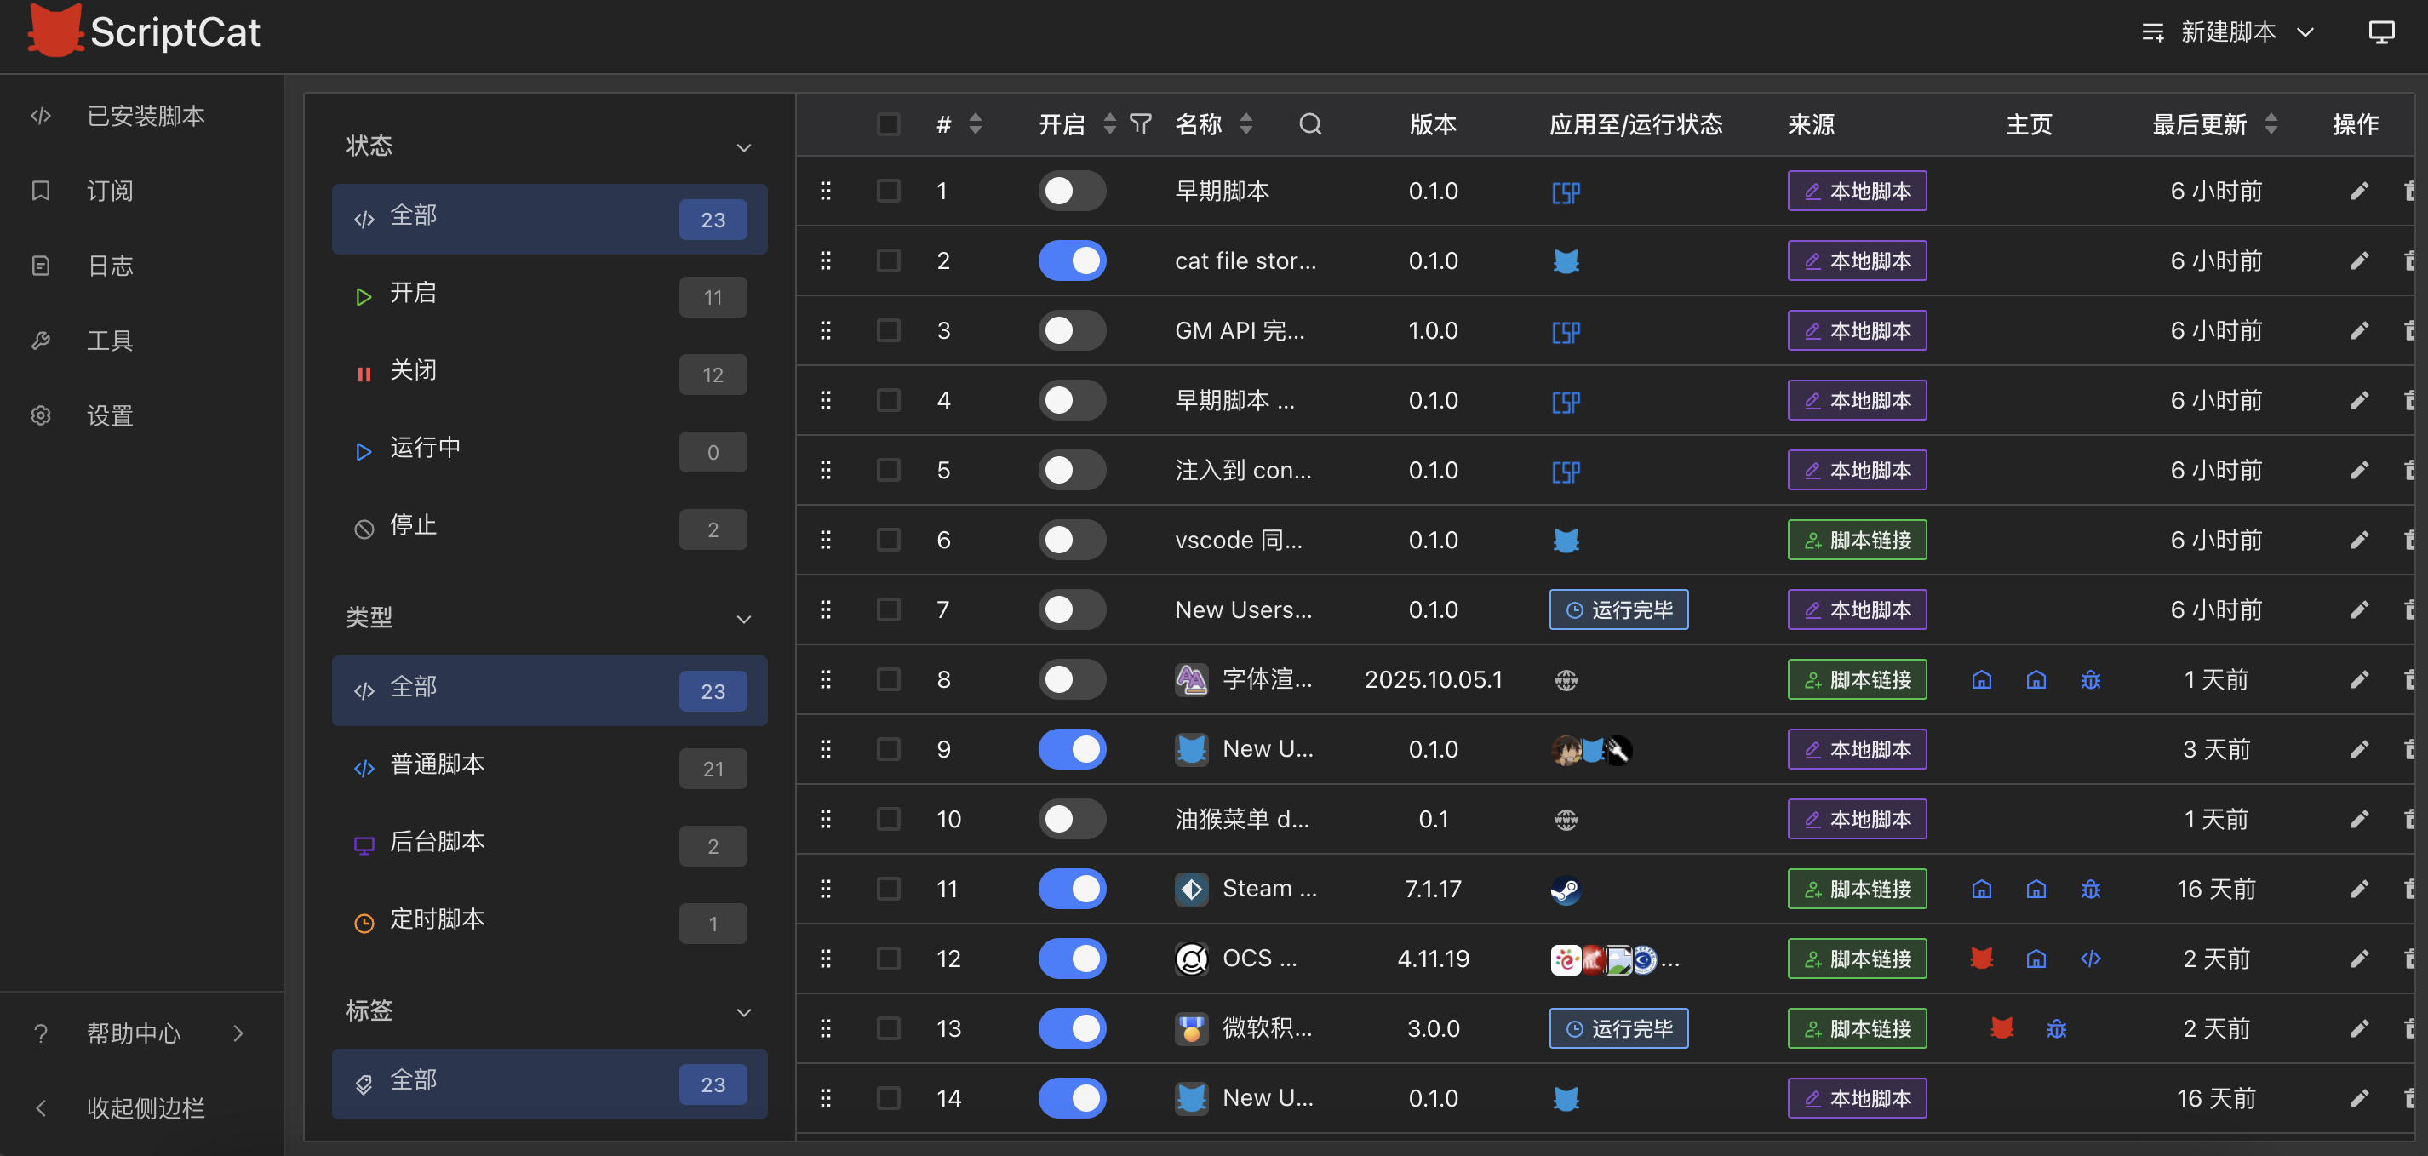Edit script row 1 with pencil icon

tap(2358, 192)
